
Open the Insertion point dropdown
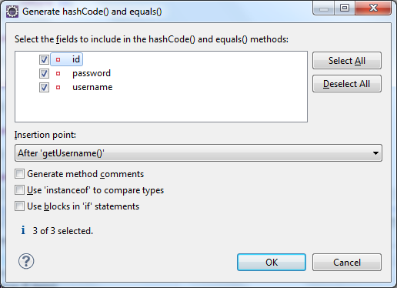198,153
